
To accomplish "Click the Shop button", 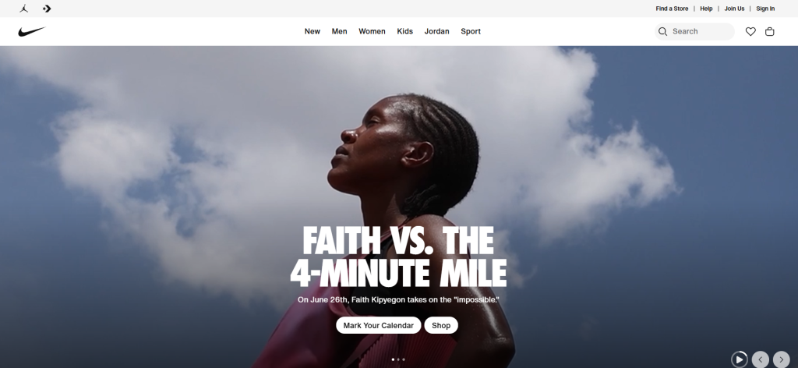I will pyautogui.click(x=441, y=325).
